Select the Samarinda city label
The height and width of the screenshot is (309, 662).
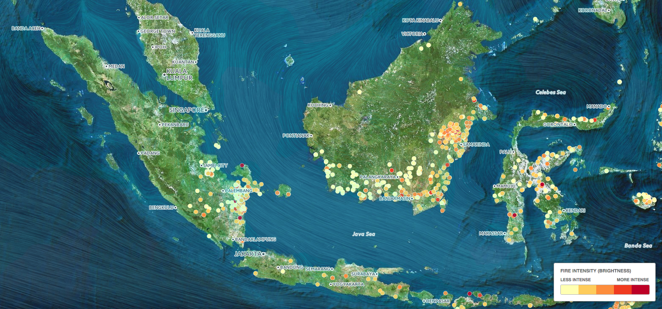[x=476, y=145]
